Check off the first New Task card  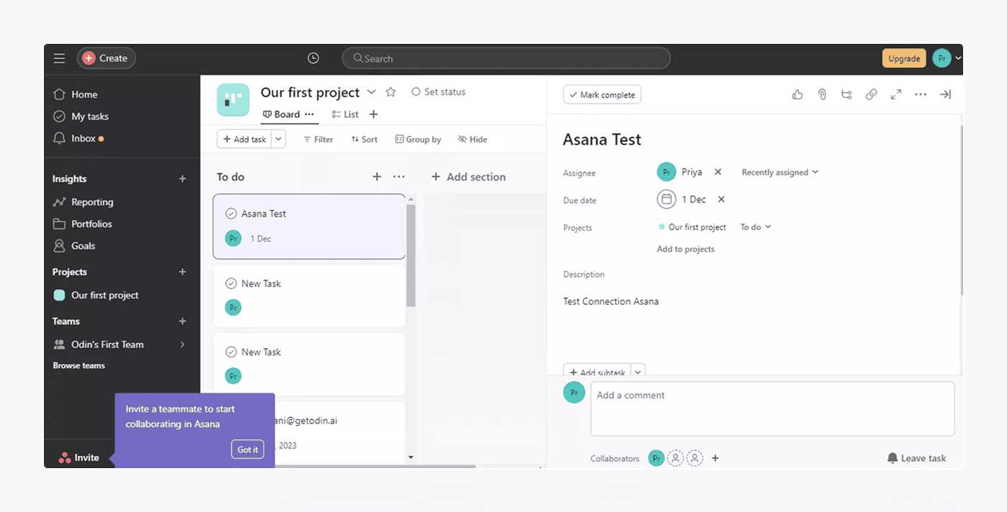[x=231, y=283]
